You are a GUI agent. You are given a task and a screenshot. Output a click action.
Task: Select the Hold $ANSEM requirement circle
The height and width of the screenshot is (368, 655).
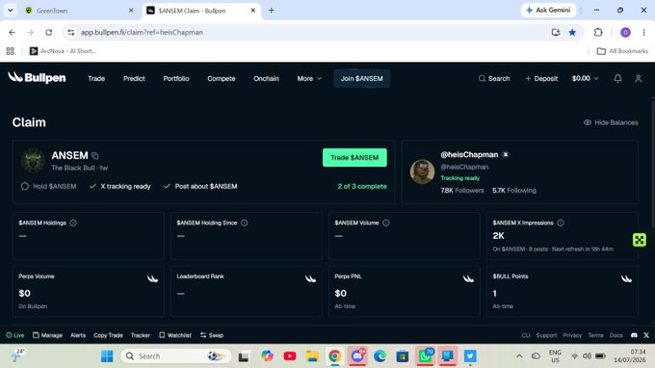coord(25,186)
